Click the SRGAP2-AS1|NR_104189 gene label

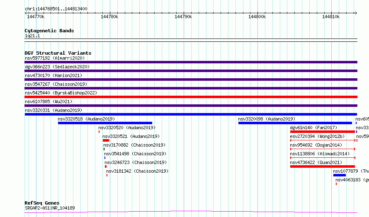(50, 208)
